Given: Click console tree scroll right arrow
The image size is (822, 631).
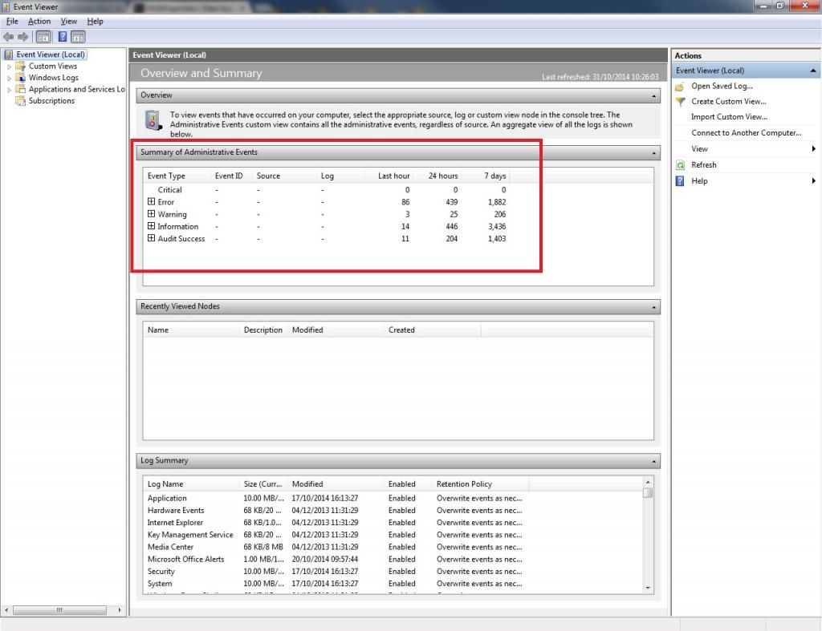Looking at the screenshot, I should point(120,610).
